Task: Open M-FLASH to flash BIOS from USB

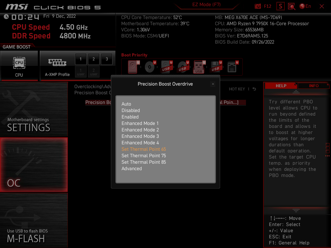Action: 34,220
